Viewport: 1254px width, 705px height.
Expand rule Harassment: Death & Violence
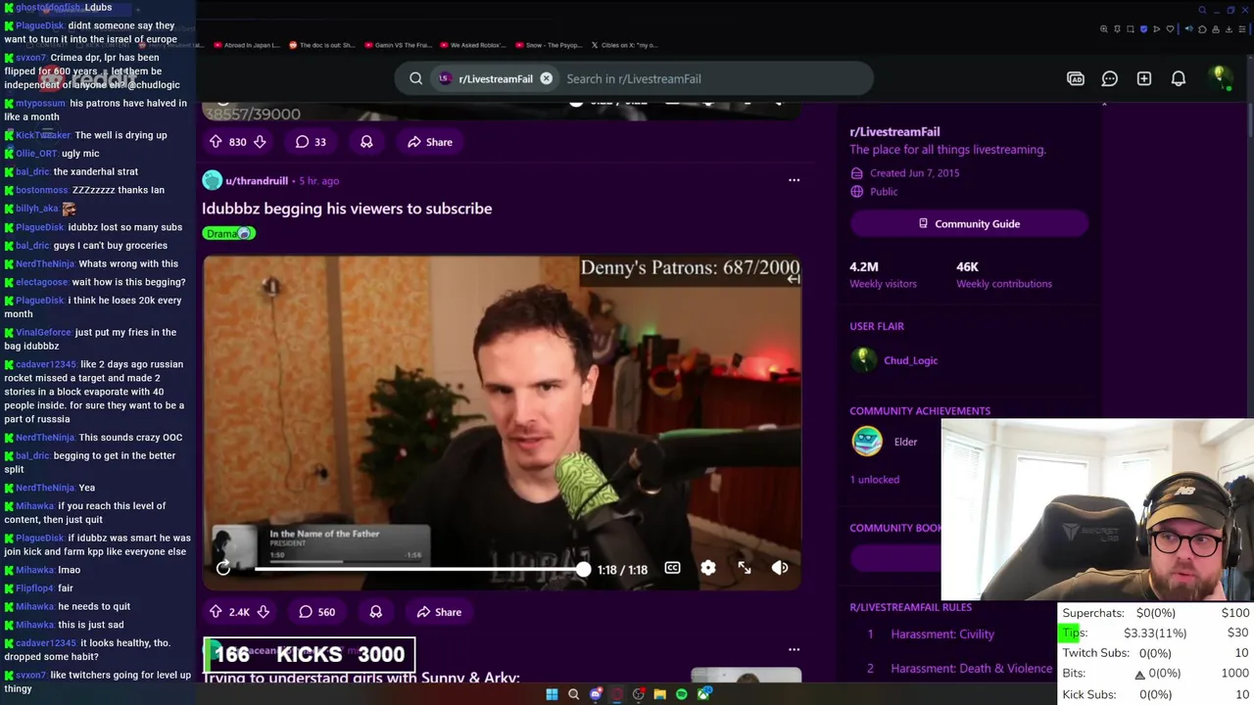tap(971, 669)
